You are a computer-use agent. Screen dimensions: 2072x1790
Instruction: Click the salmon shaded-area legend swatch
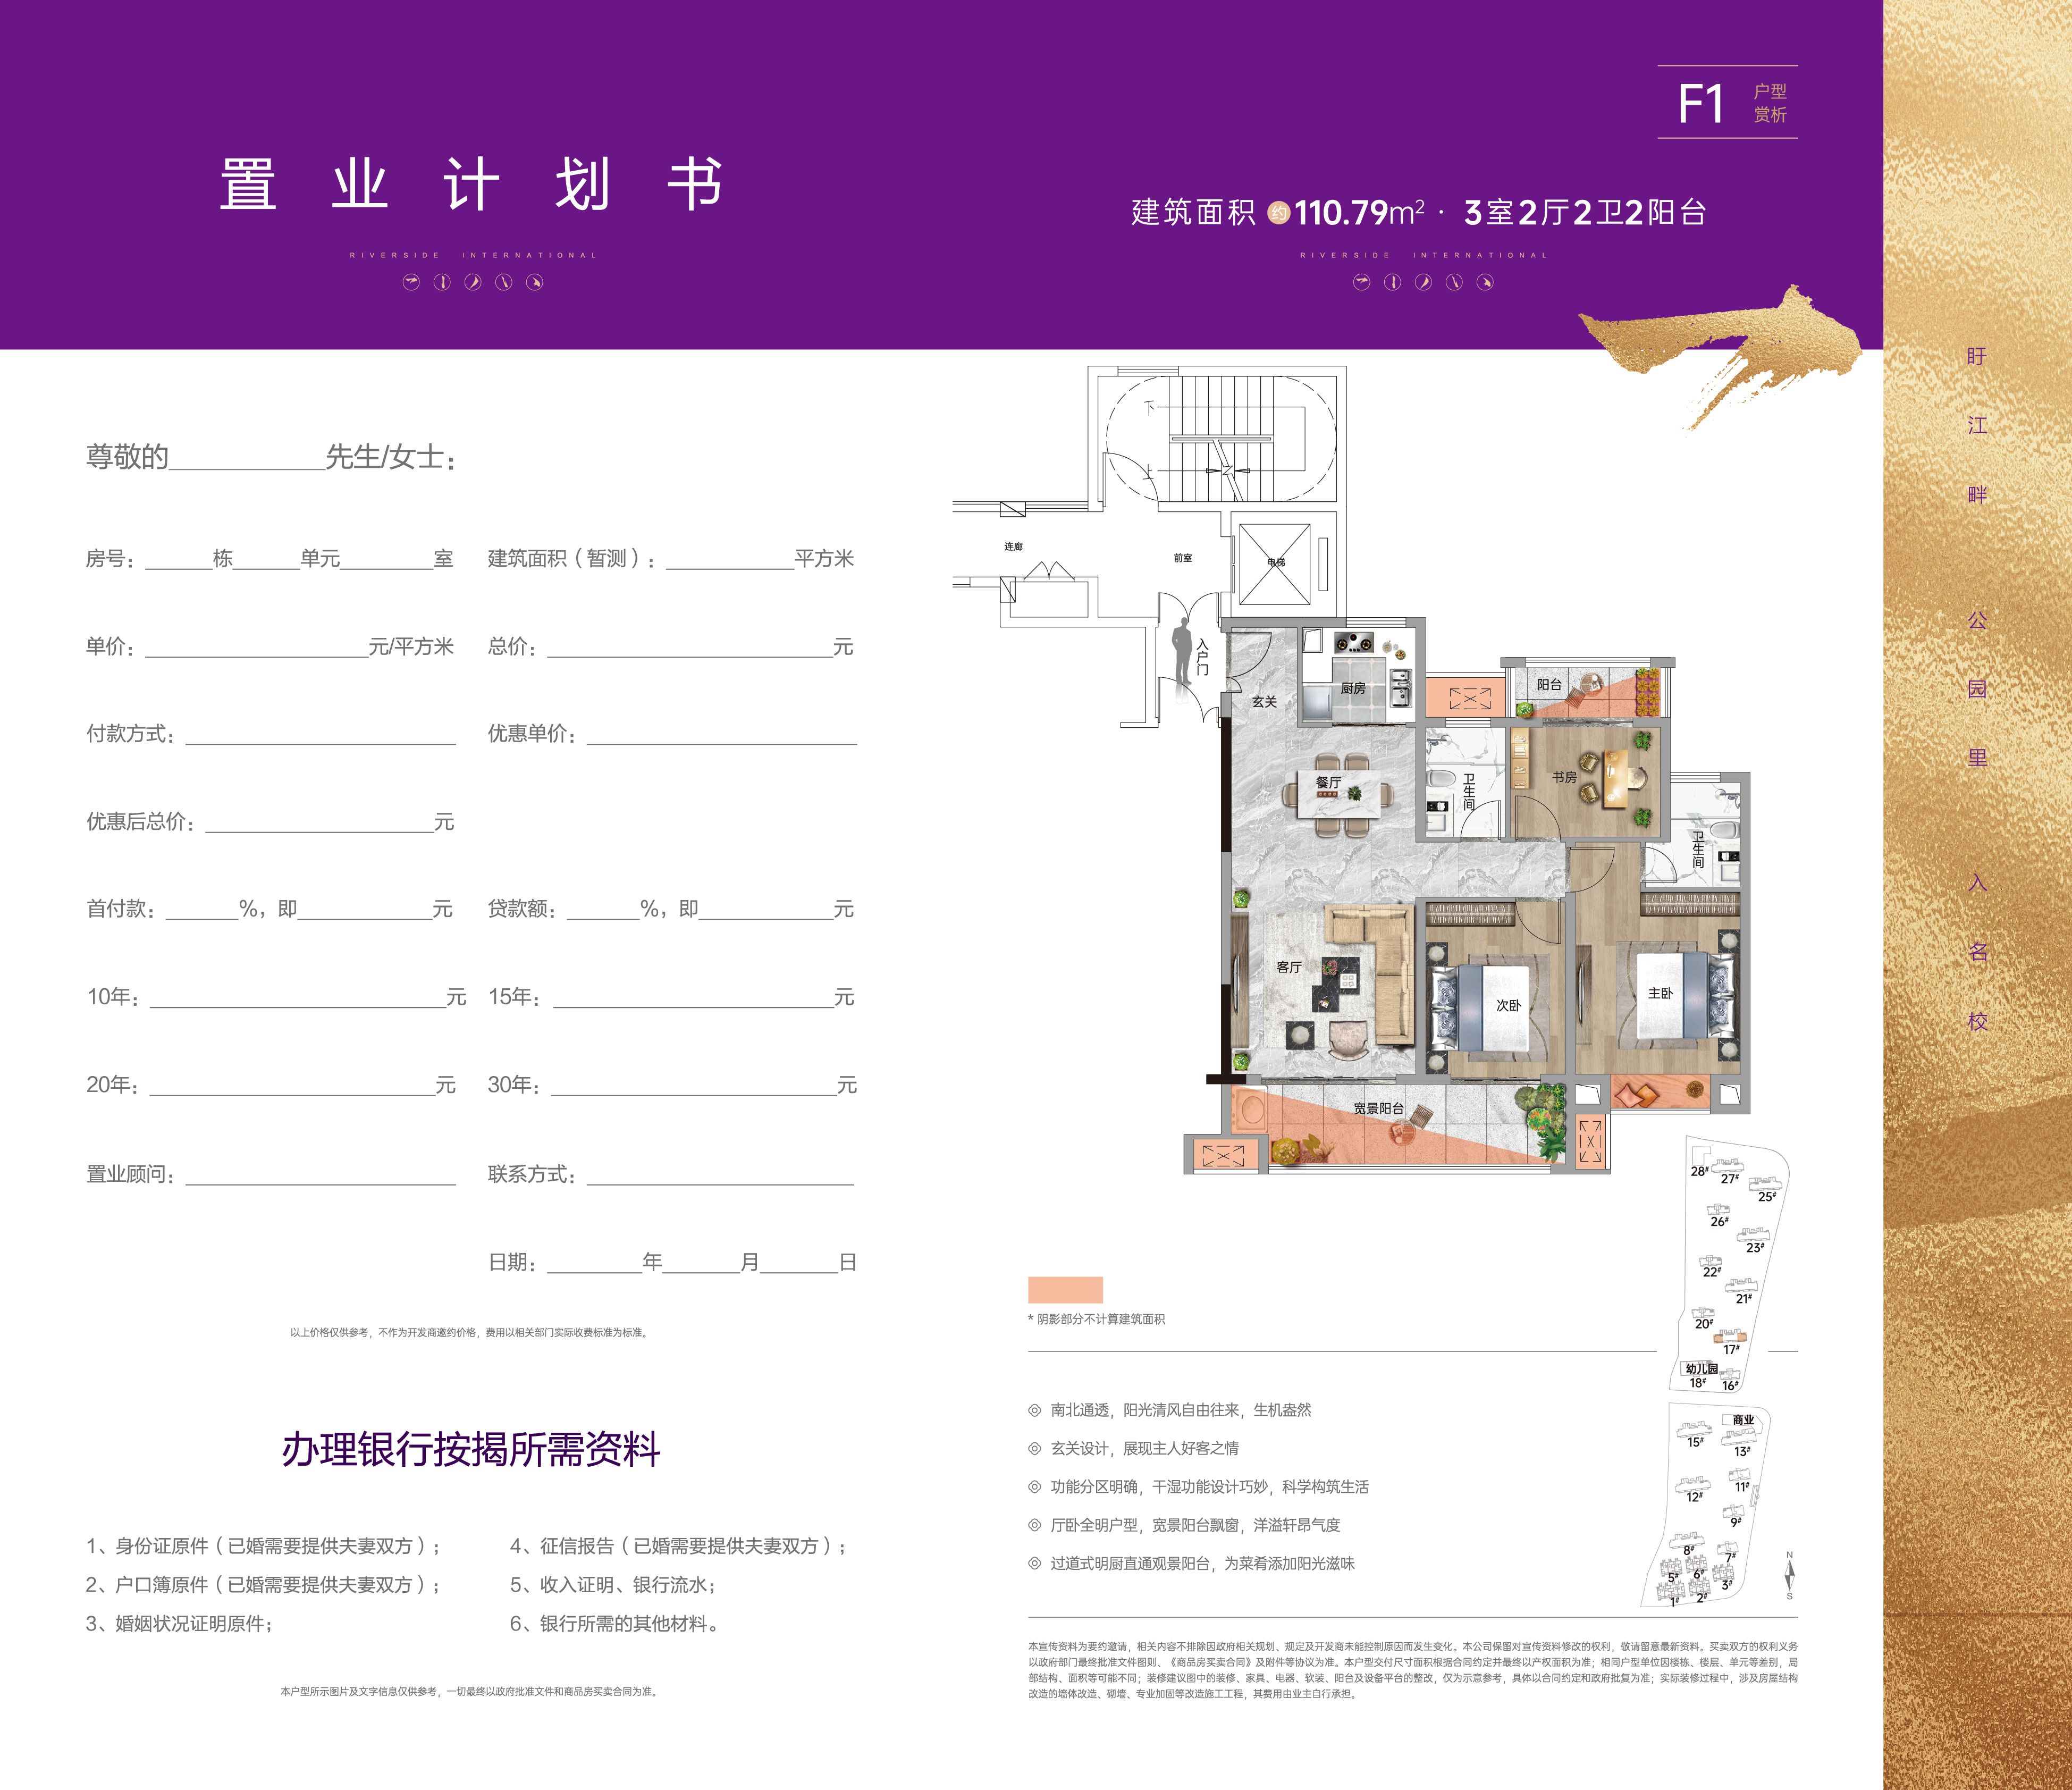(x=1065, y=1289)
